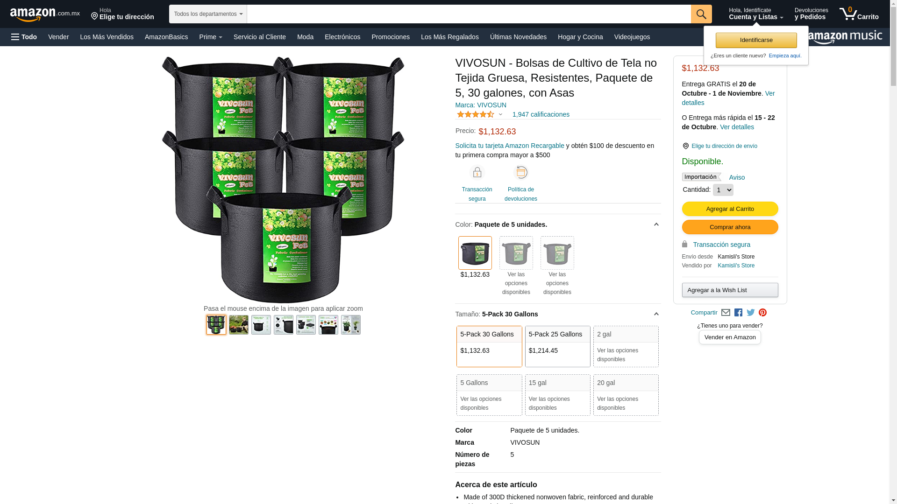
Task: Select the second product thumbnail image
Action: coord(238,325)
